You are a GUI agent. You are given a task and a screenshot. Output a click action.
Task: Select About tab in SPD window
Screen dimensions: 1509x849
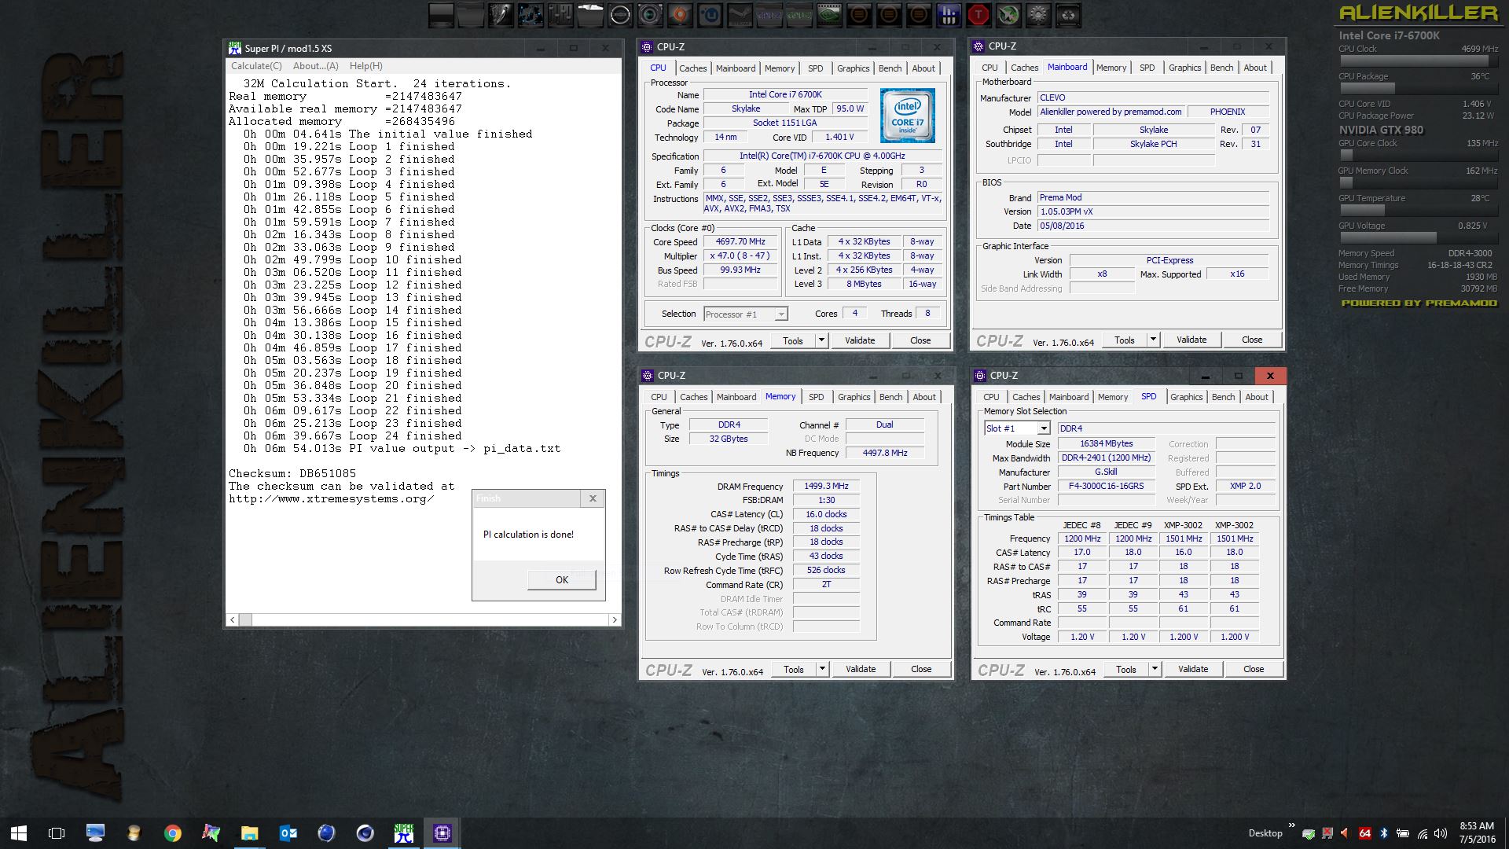coord(1256,397)
